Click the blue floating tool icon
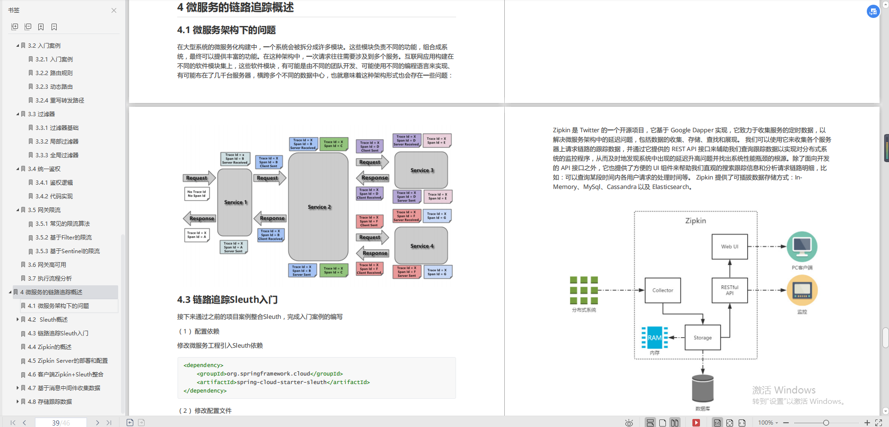This screenshot has height=427, width=889. click(x=873, y=11)
